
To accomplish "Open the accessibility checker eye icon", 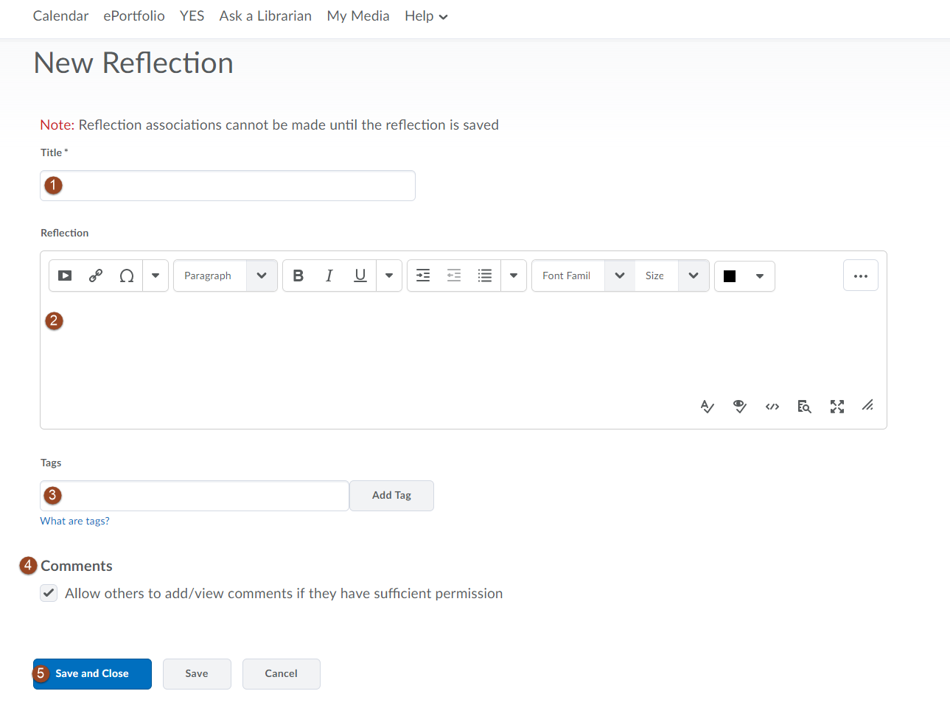I will tap(740, 407).
